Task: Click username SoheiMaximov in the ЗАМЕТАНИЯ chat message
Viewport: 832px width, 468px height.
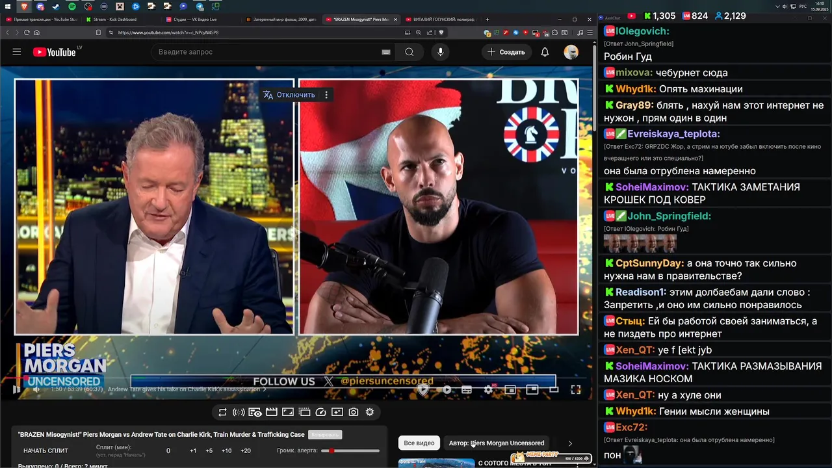Action: 652,187
